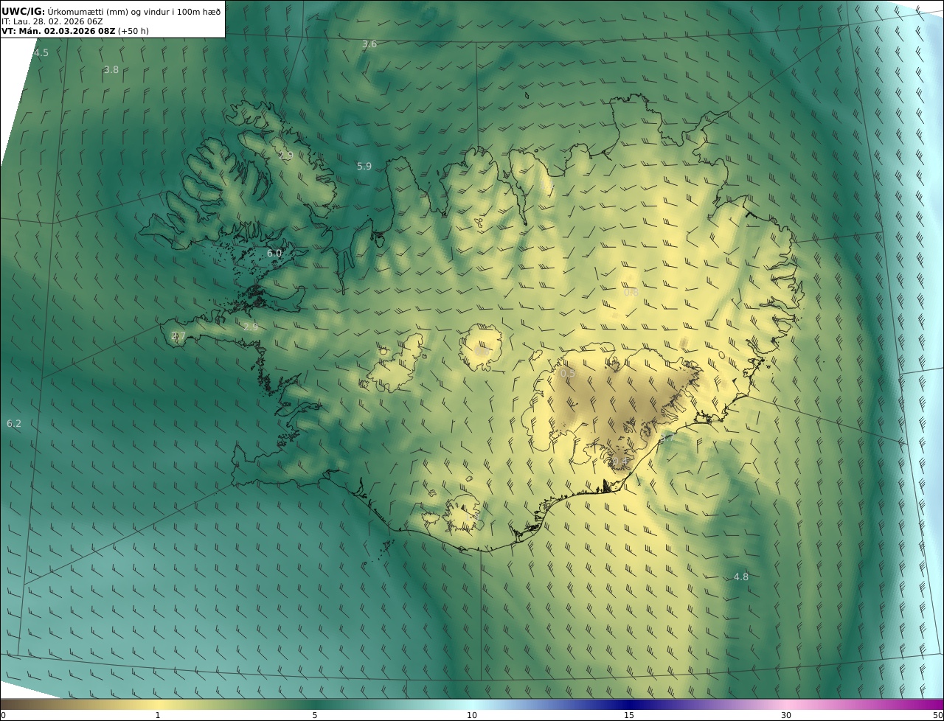Image resolution: width=944 pixels, height=721 pixels.
Task: Click the title 'Úrkomumætti (mm) og vindur í 100m hæð'
Action: point(134,11)
